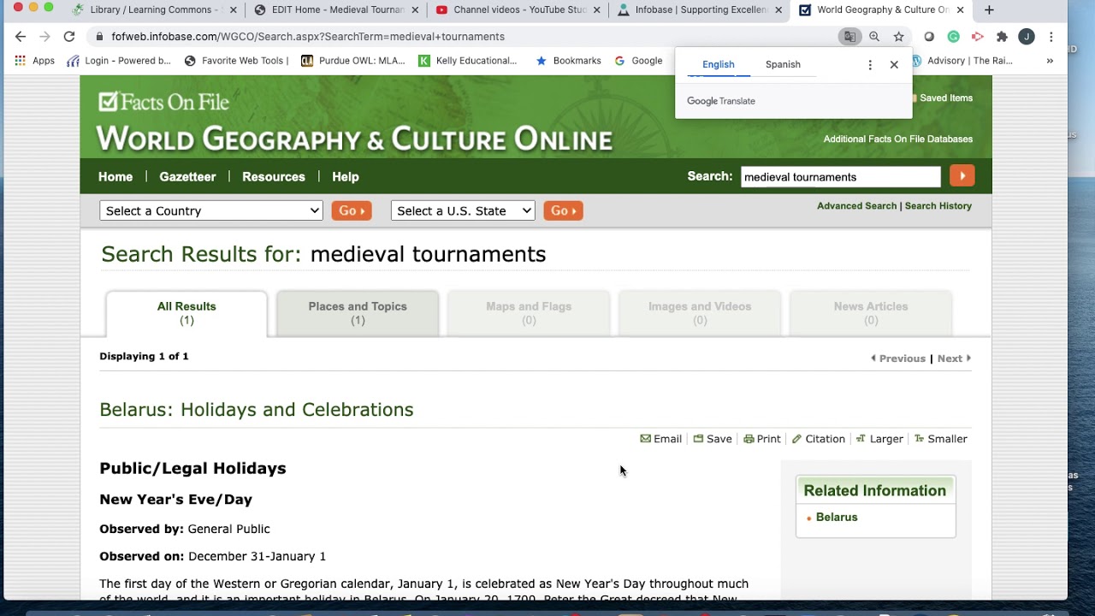Click the zoom magnifier icon in address bar

(874, 37)
